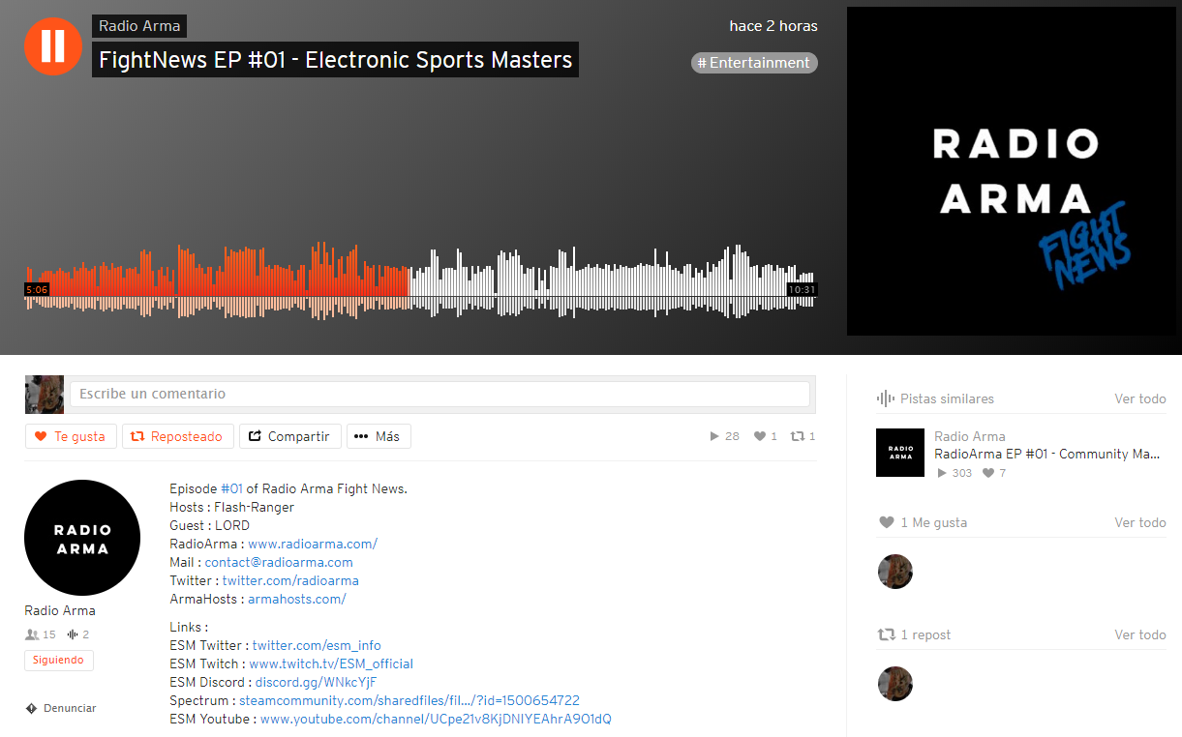The image size is (1182, 737).
Task: Open the Compartir share dialog
Action: pyautogui.click(x=290, y=436)
